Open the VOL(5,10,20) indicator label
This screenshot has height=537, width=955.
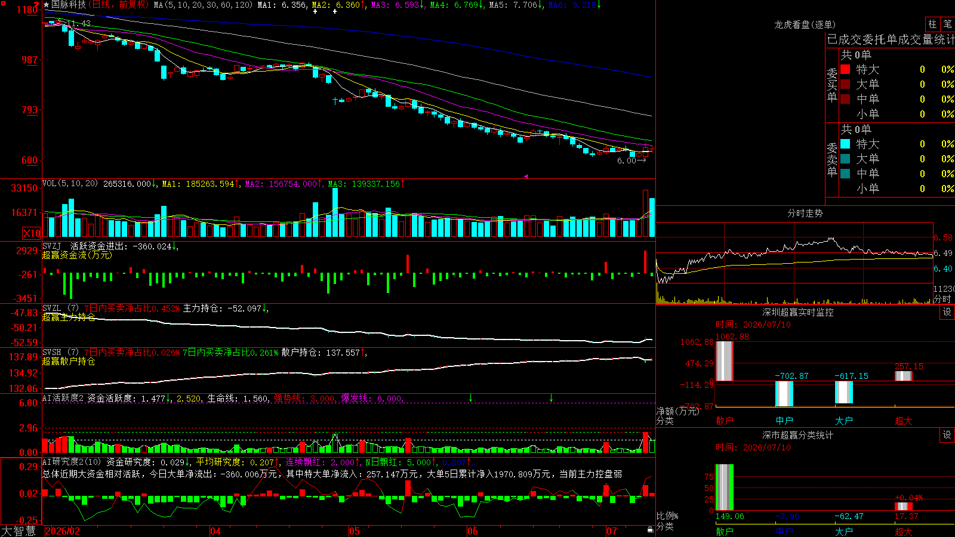point(70,184)
